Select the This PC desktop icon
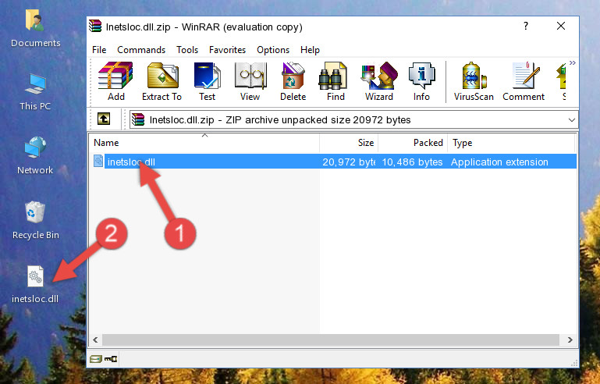Screen dimensions: 600x384 click(35, 92)
